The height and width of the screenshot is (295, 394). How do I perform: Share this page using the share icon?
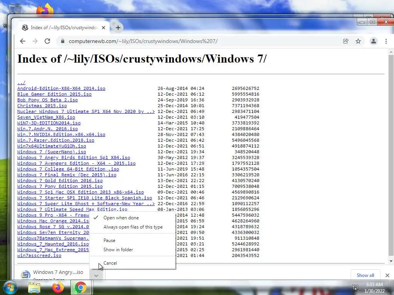point(346,41)
